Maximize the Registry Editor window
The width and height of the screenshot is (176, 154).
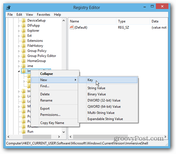[152, 6]
